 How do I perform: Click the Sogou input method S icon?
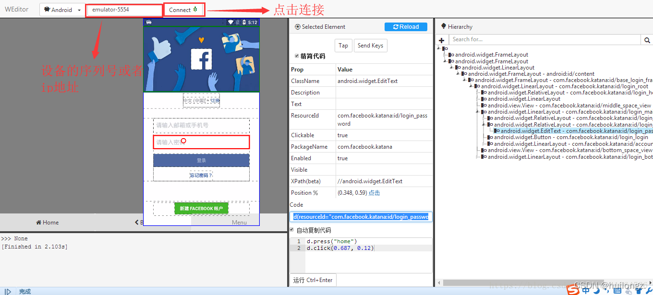[x=572, y=290]
